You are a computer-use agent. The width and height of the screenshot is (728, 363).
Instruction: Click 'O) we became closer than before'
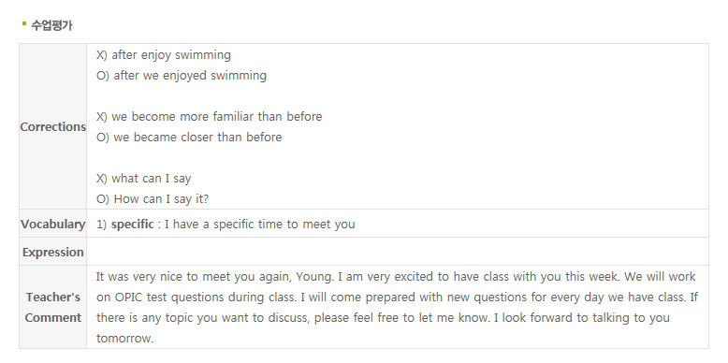point(189,137)
